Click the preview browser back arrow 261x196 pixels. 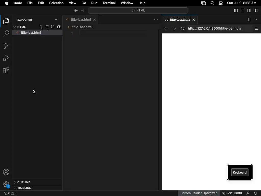coord(166,28)
